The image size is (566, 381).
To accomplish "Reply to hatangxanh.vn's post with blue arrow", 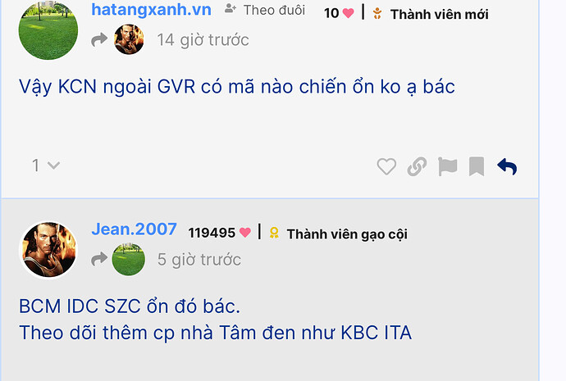I will tap(507, 166).
